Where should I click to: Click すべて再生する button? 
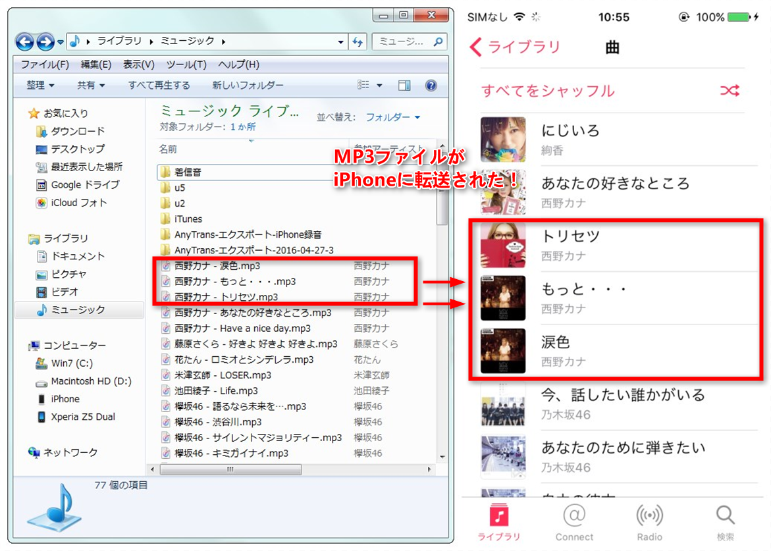pos(159,85)
